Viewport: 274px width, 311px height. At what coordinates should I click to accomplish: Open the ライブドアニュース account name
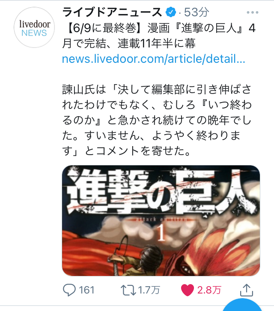[112, 12]
